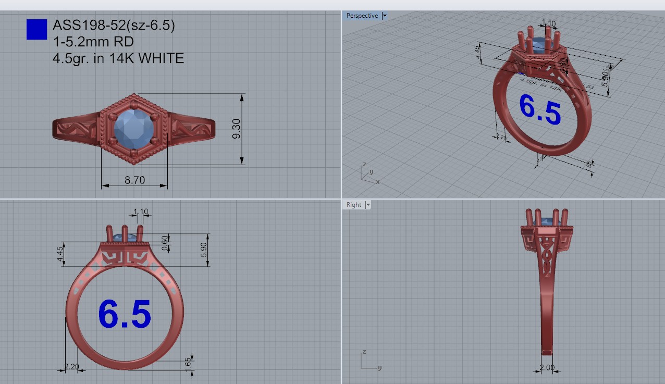The width and height of the screenshot is (665, 384).
Task: Select the 8.70 width dimension
Action: pos(134,180)
